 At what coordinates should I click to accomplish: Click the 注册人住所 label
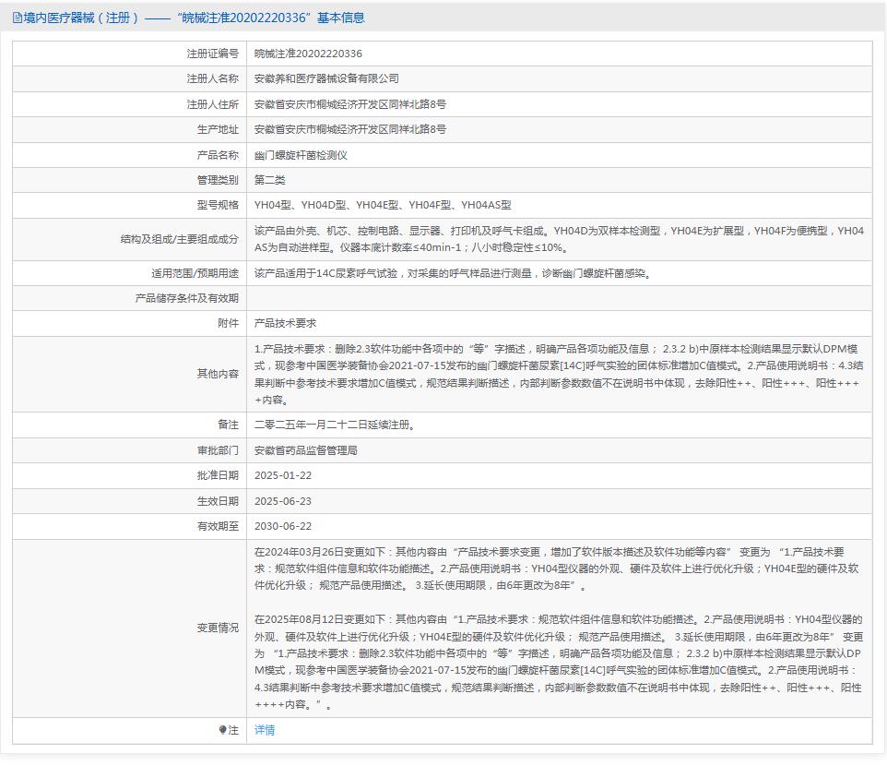click(213, 104)
